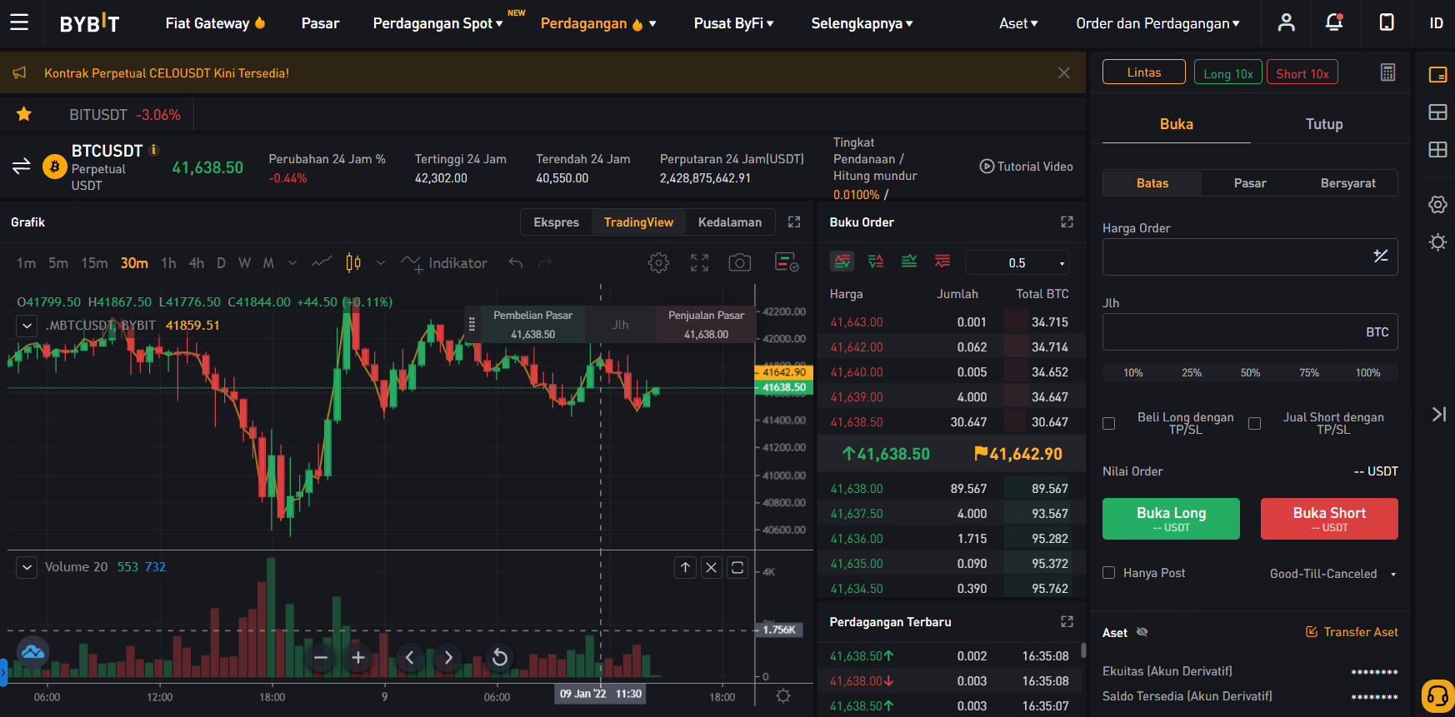Select the Pasar order type tab
The image size is (1455, 717).
[x=1250, y=183]
